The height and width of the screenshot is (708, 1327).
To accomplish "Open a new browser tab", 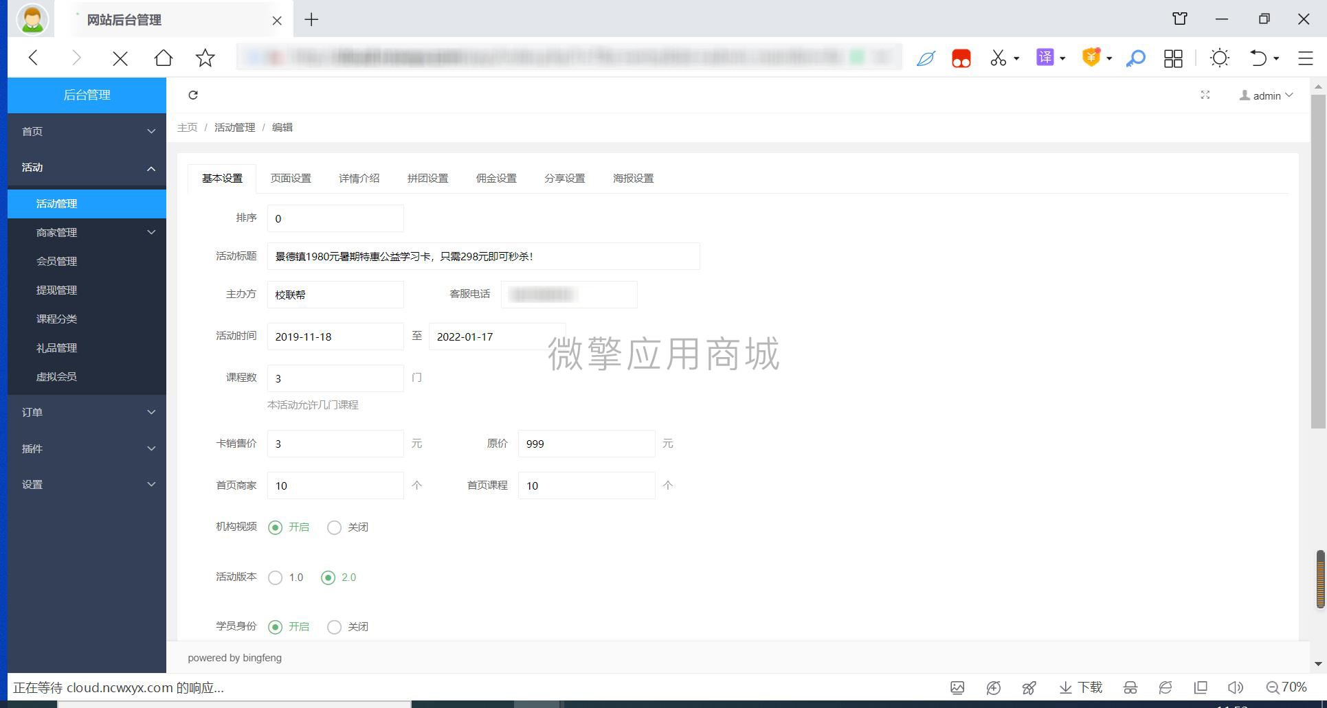I will (311, 20).
